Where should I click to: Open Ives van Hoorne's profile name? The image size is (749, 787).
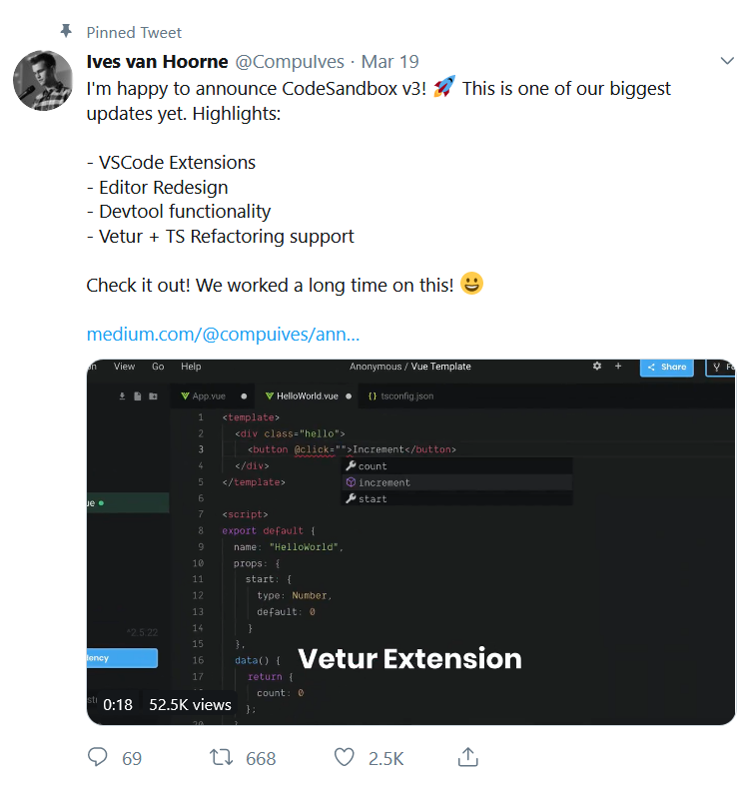tap(158, 62)
